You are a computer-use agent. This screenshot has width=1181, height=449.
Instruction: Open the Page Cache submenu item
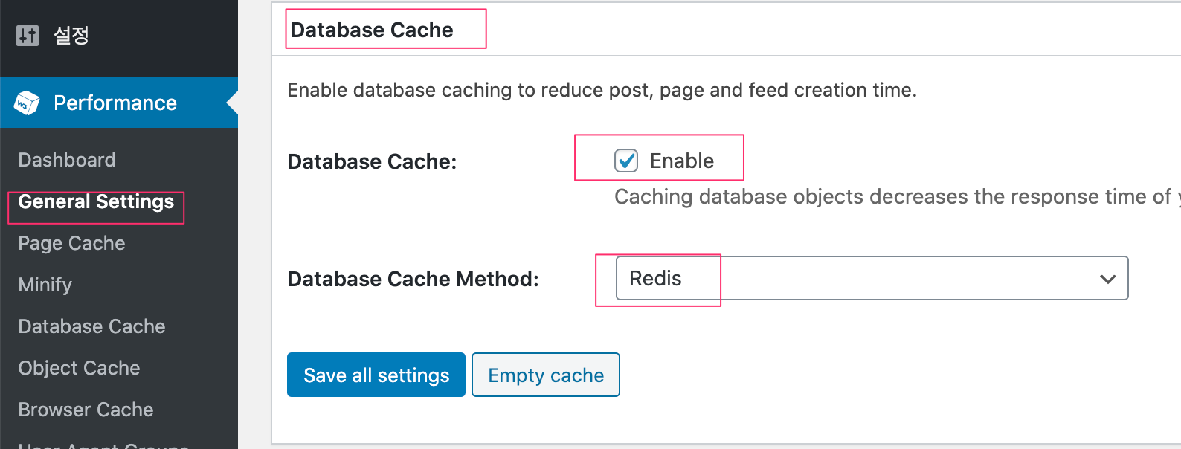pyautogui.click(x=71, y=243)
